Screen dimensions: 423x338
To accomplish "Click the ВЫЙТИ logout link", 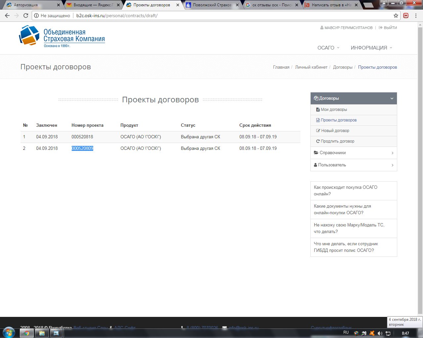I will click(x=390, y=28).
